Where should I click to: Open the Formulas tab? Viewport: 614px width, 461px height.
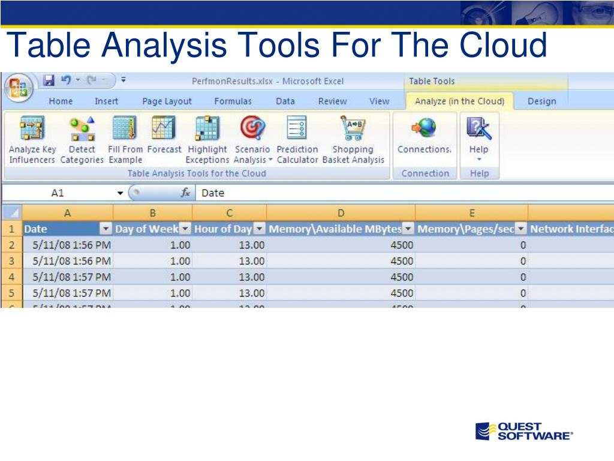pyautogui.click(x=233, y=101)
